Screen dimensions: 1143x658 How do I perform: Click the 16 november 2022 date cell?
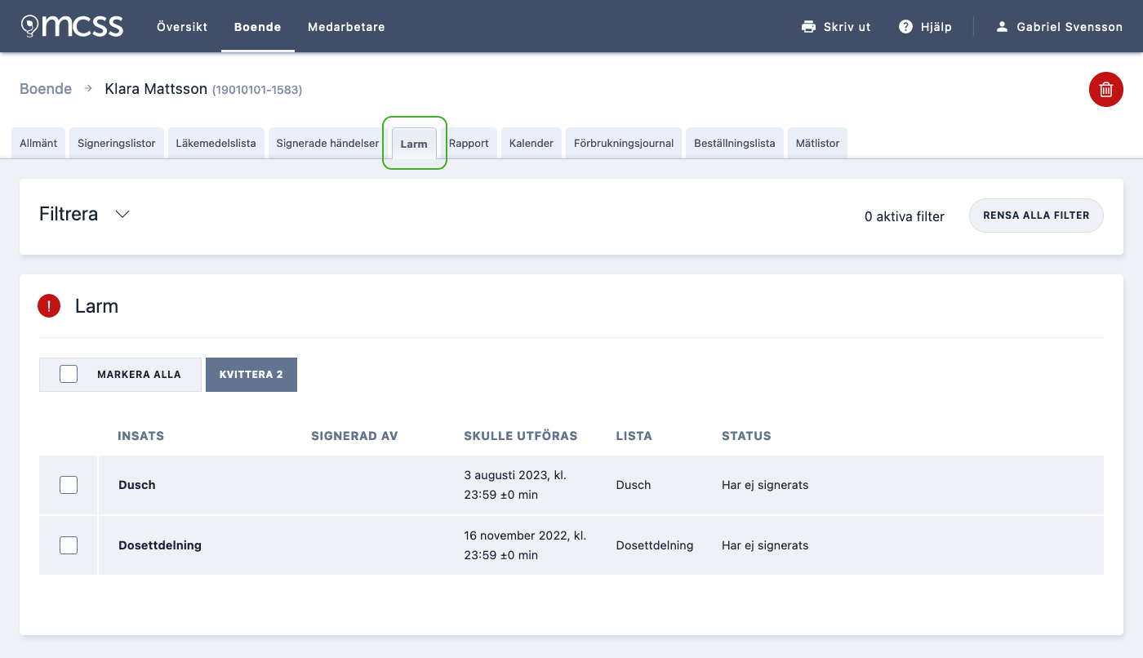click(x=525, y=545)
